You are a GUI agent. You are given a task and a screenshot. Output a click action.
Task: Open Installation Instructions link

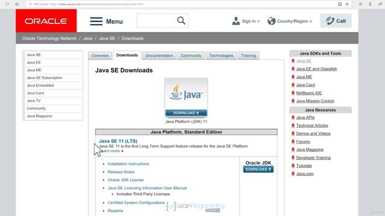pyautogui.click(x=128, y=164)
